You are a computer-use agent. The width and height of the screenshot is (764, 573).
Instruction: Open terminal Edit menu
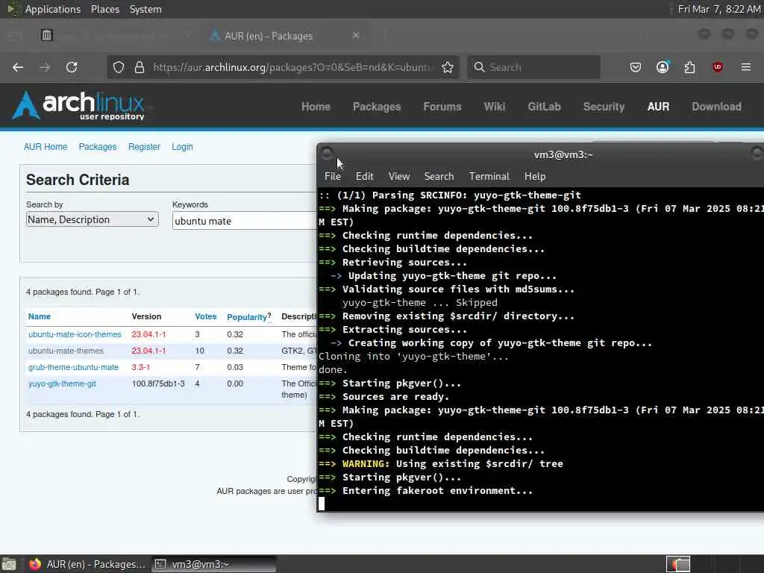click(364, 176)
